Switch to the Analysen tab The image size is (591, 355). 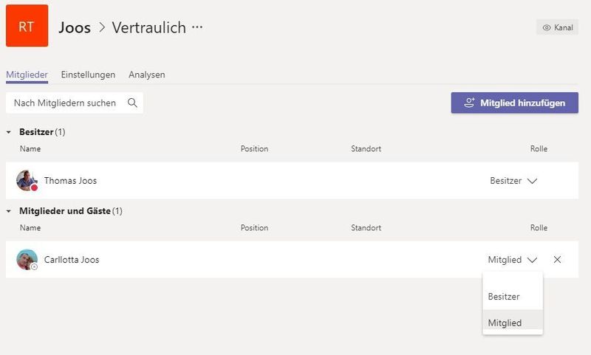point(146,75)
